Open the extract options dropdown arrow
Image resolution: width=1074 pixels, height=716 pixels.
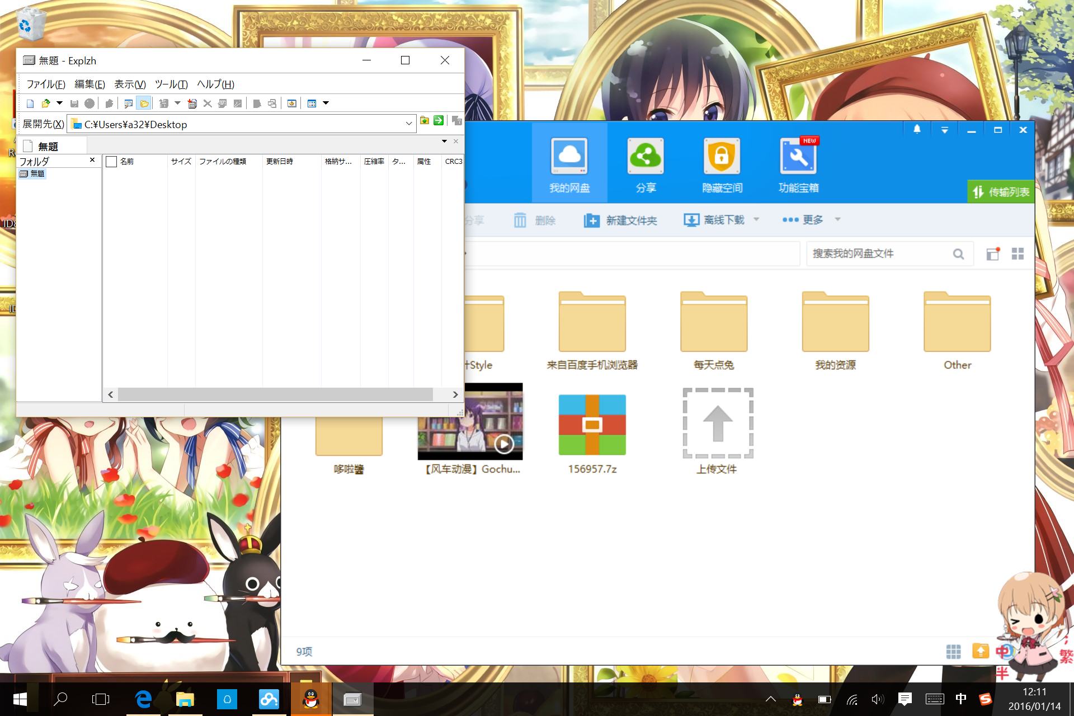click(177, 103)
